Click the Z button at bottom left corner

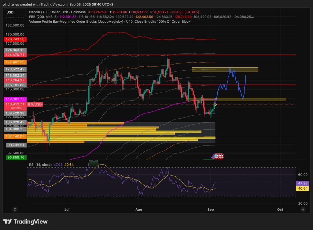14,210
